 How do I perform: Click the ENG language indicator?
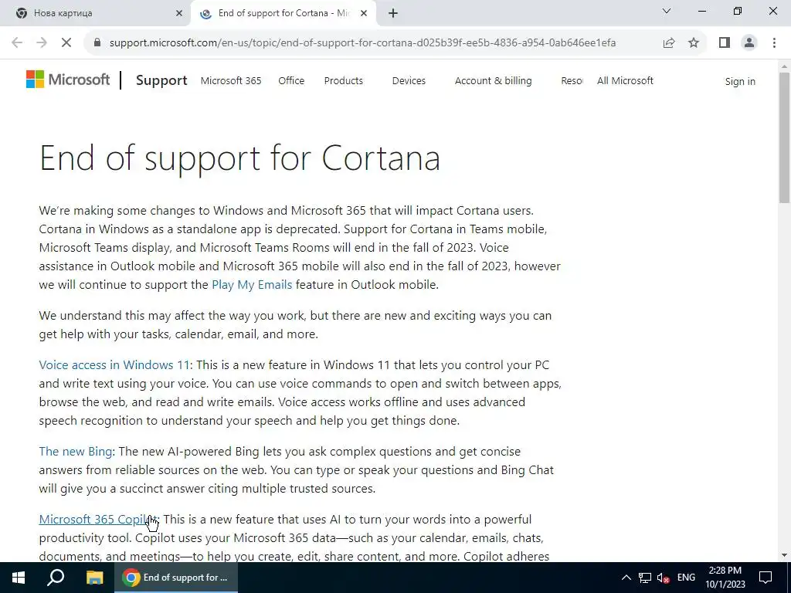(686, 578)
